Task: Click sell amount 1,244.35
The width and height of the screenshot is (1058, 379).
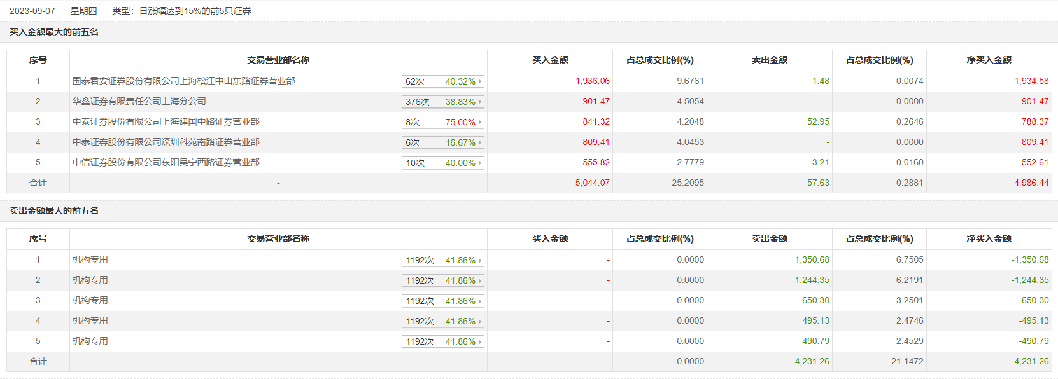Action: (812, 280)
